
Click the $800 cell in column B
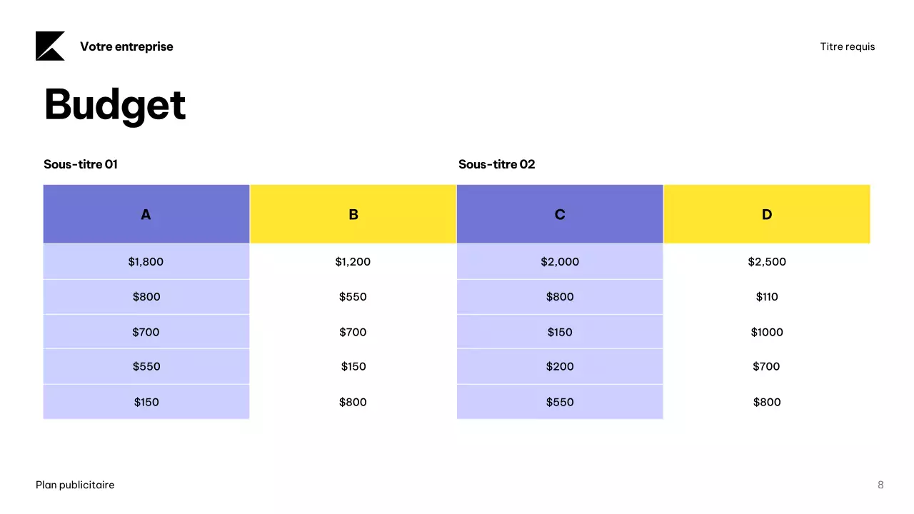[353, 402]
